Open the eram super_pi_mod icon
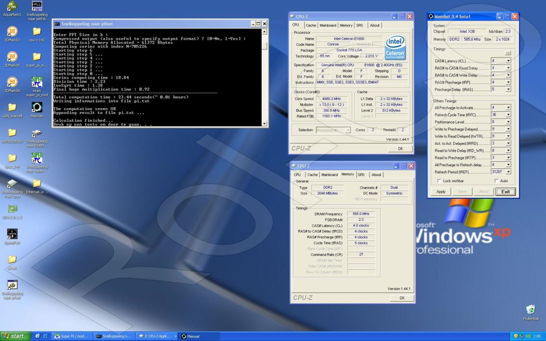 [37, 86]
